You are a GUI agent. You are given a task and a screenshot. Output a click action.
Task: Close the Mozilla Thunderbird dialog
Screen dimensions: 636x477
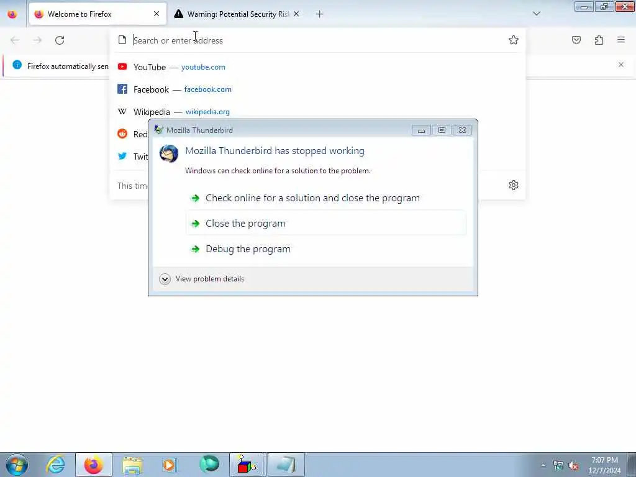(462, 130)
